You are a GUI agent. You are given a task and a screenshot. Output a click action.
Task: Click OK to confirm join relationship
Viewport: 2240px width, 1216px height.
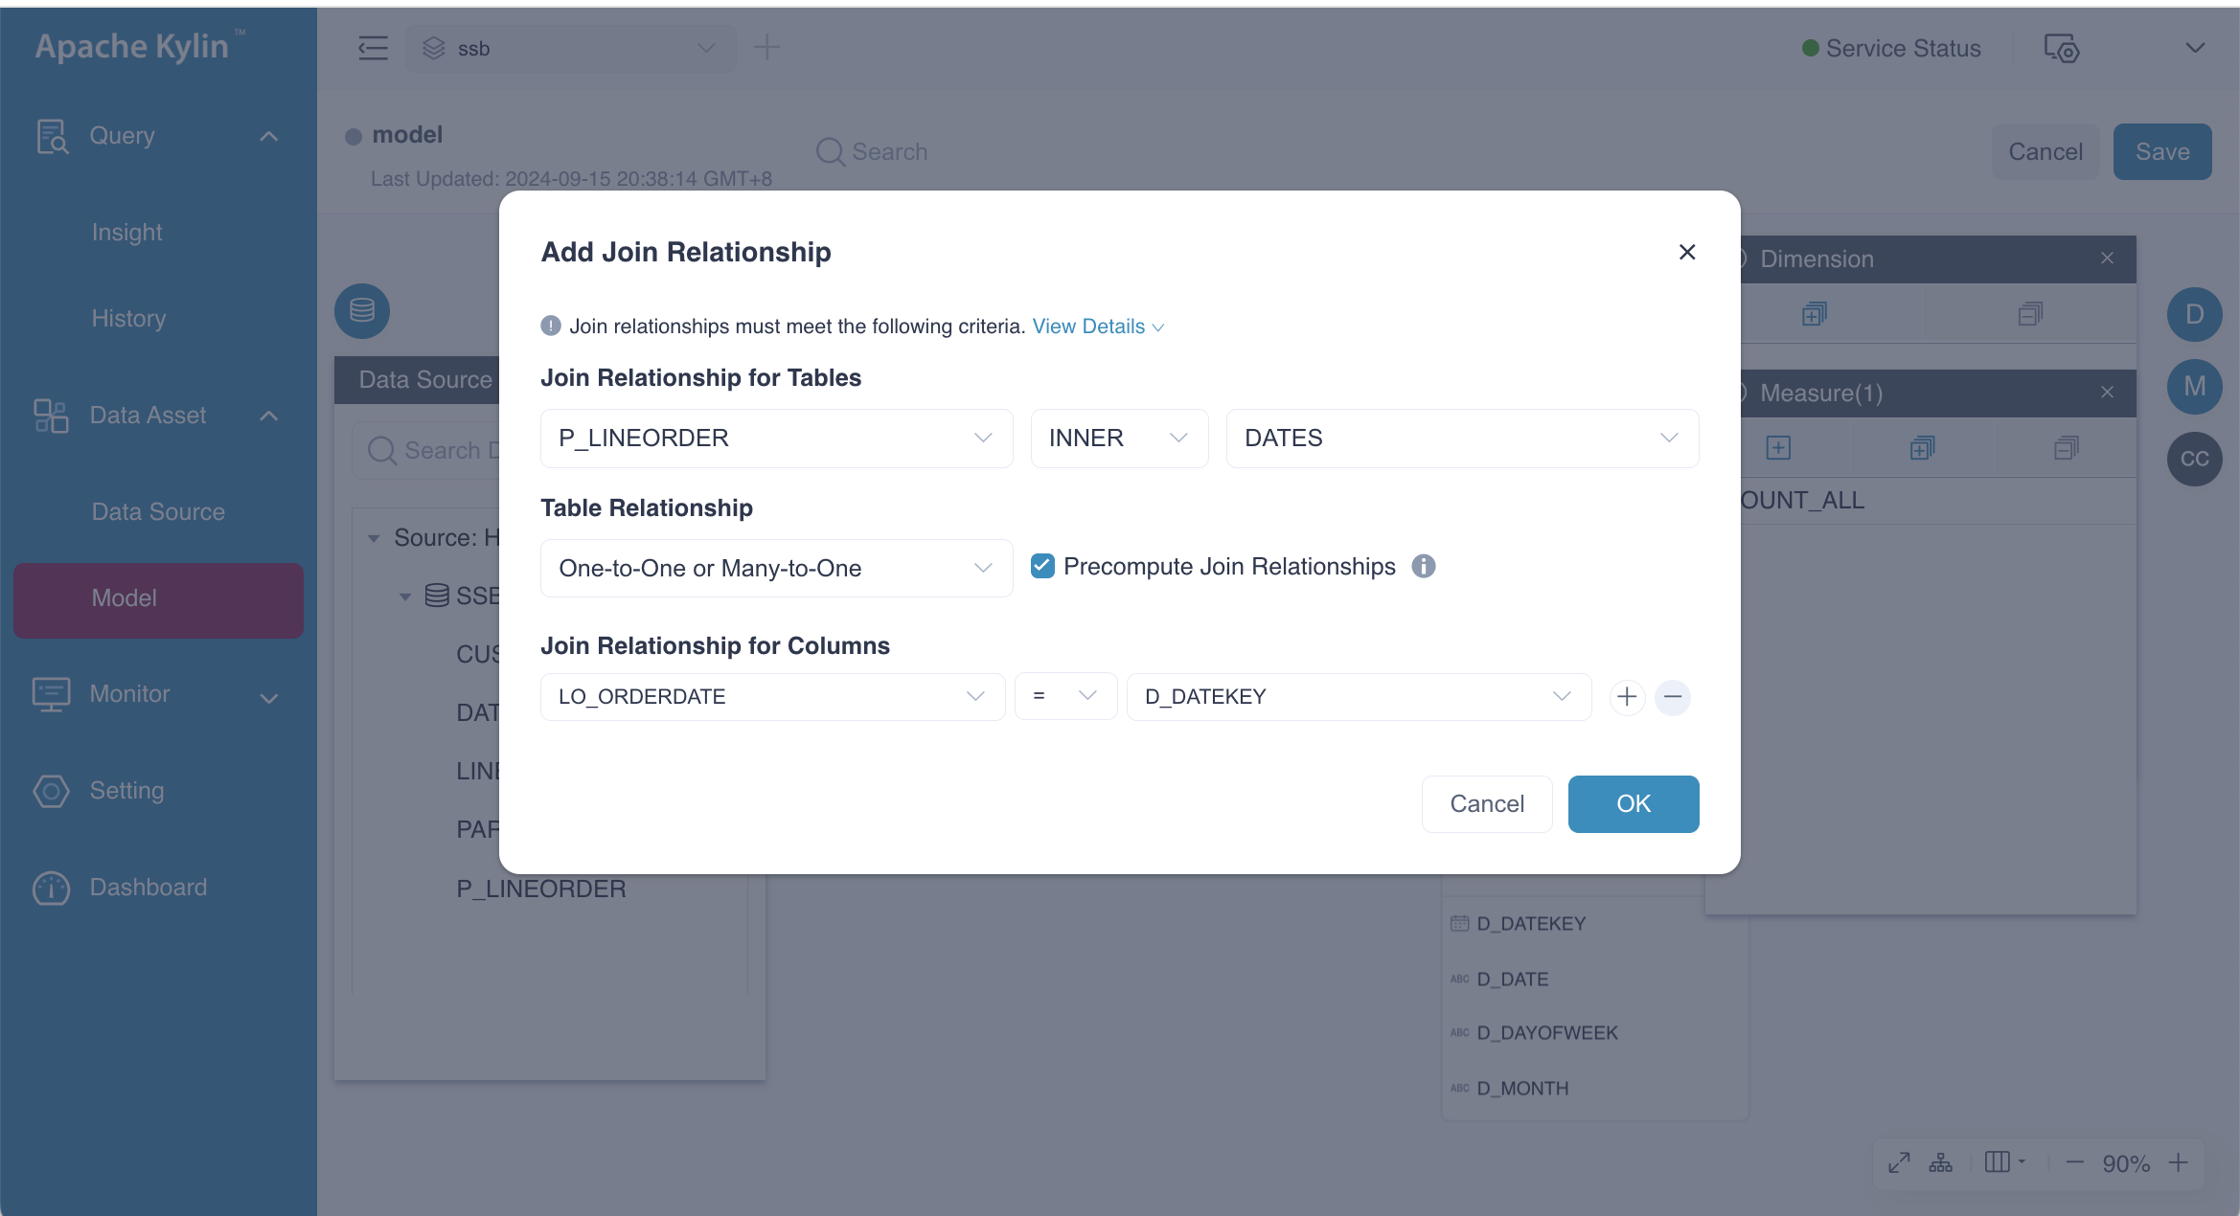click(1633, 804)
